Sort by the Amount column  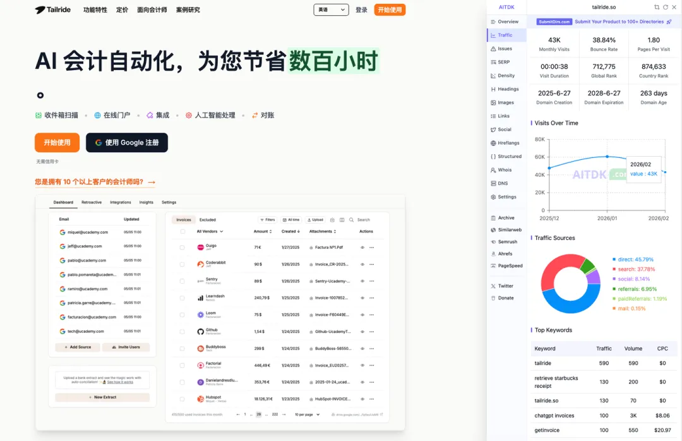pos(263,232)
